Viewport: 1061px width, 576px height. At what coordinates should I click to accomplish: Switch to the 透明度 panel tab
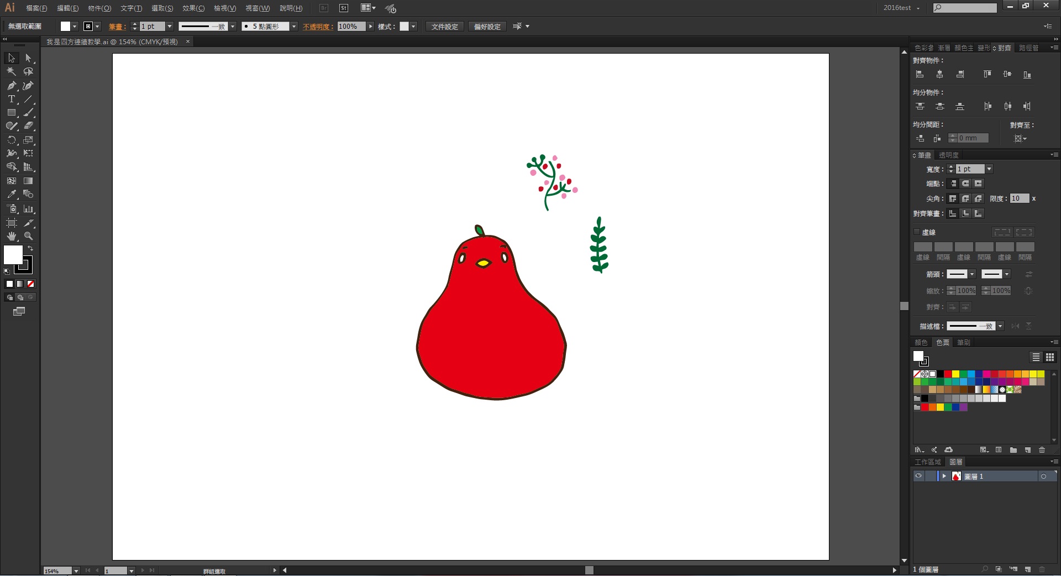click(948, 155)
